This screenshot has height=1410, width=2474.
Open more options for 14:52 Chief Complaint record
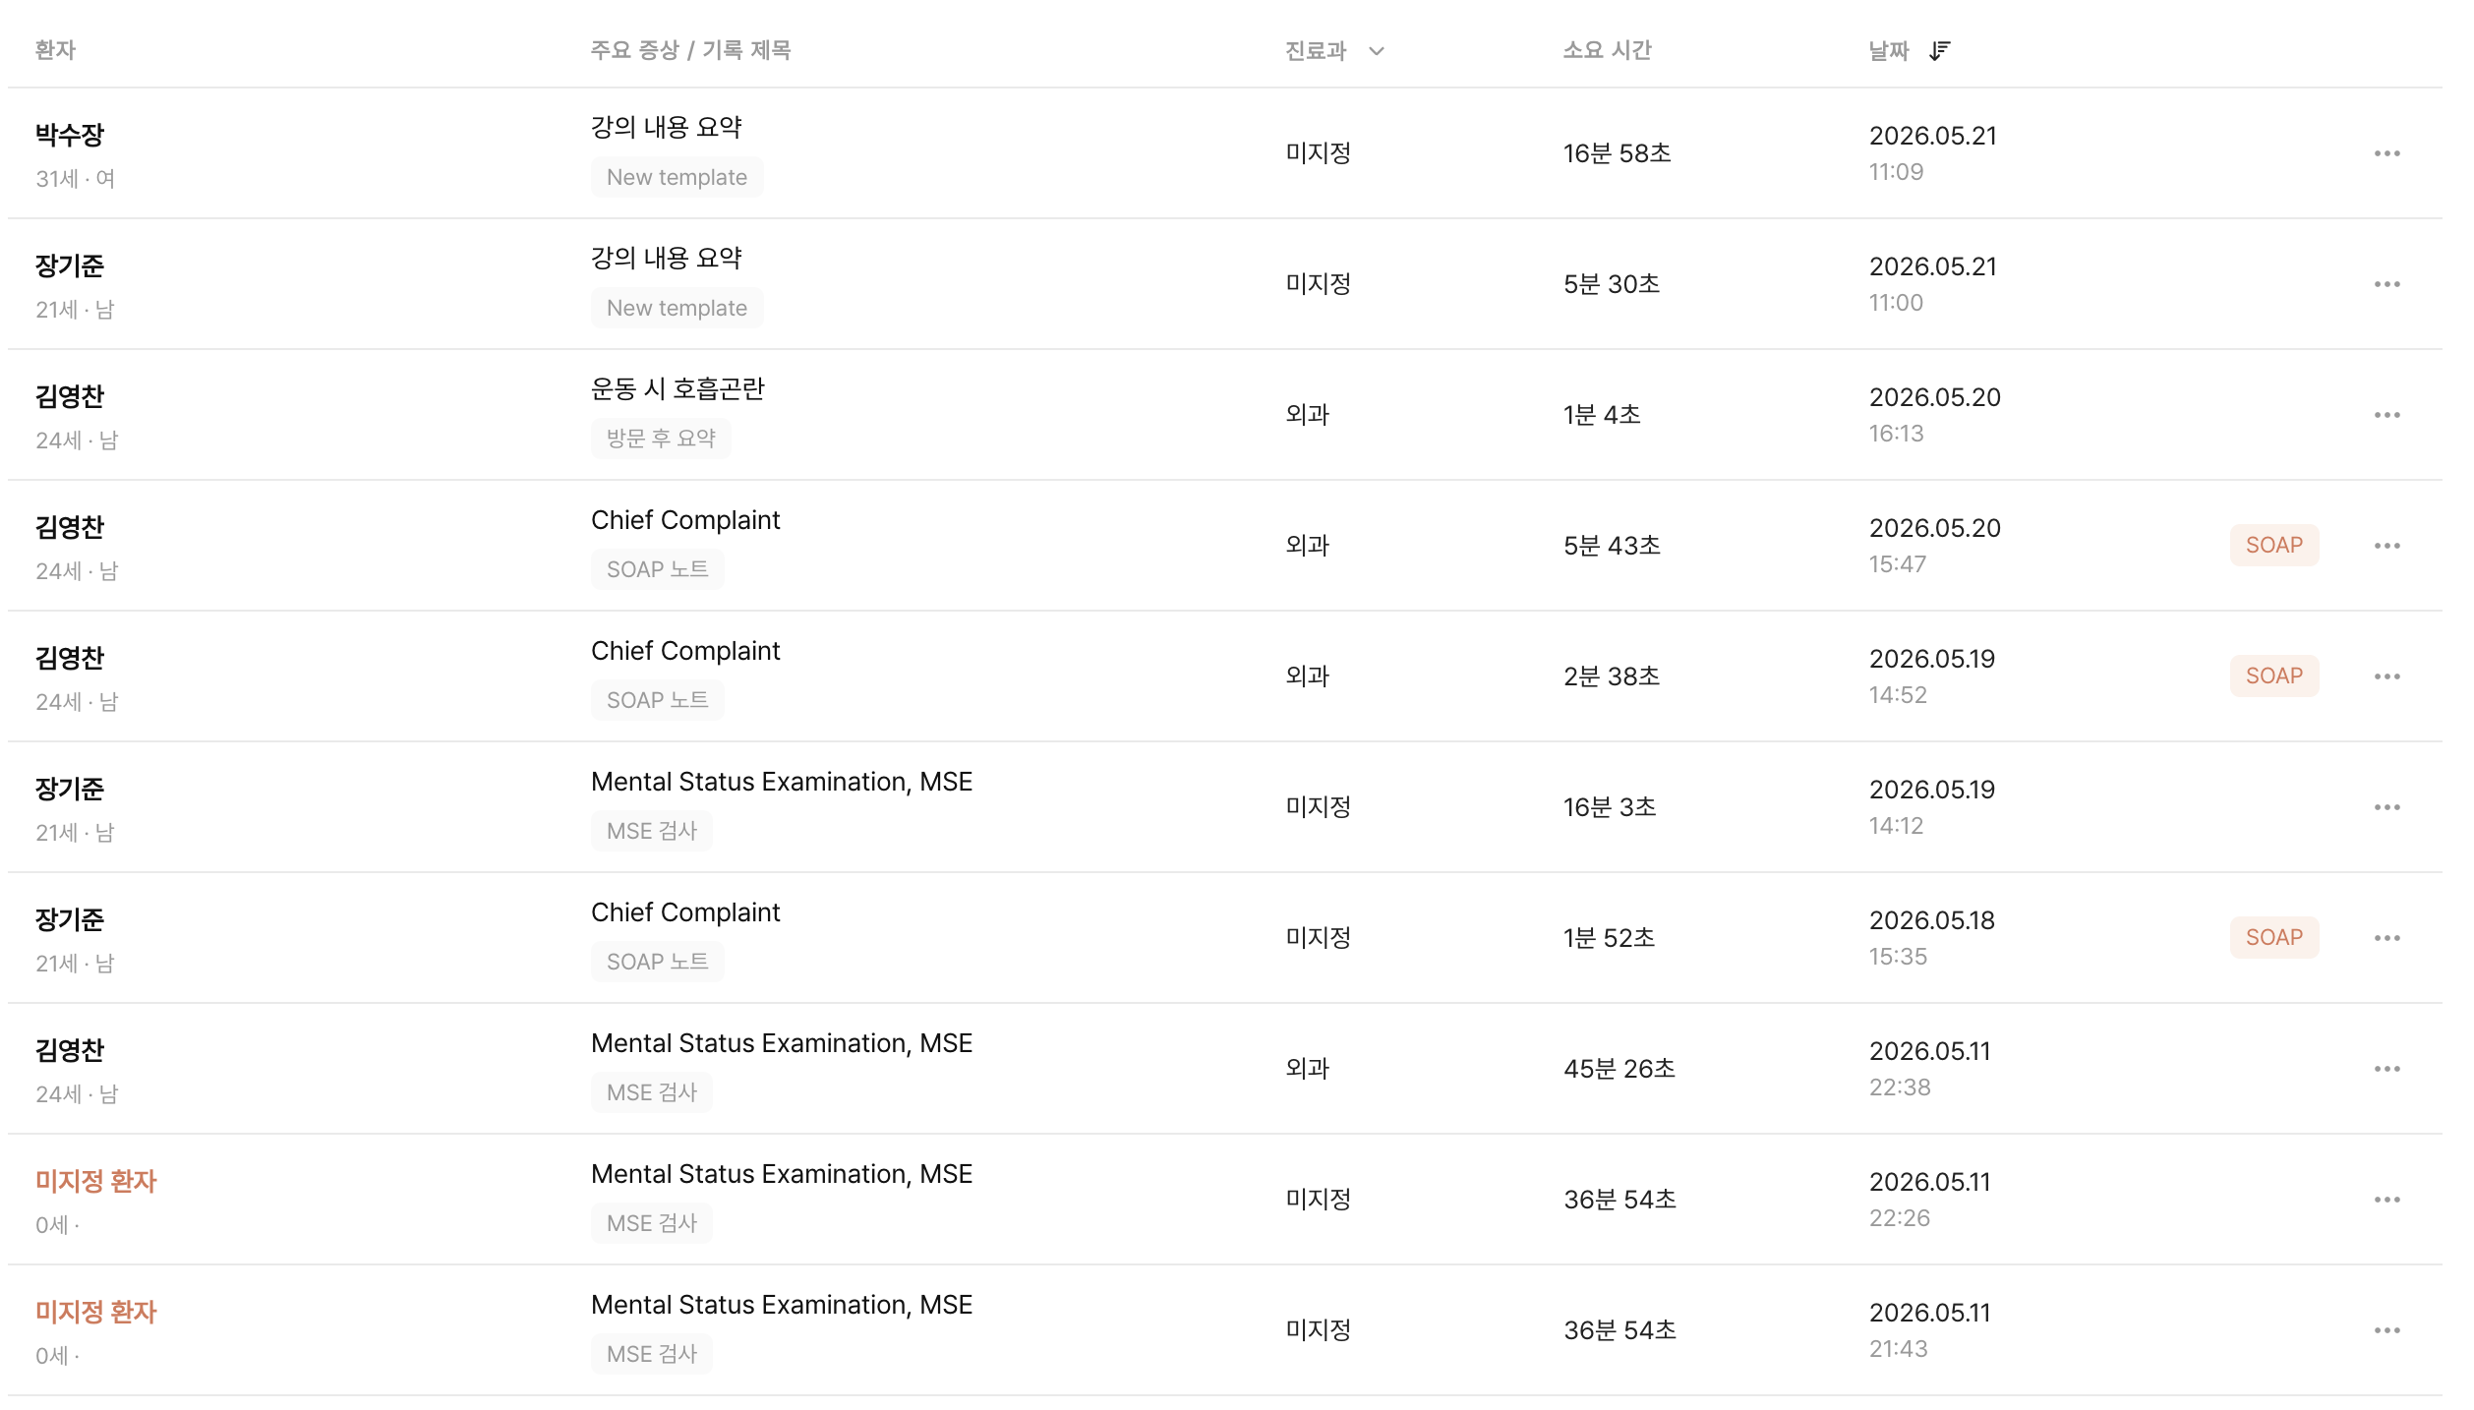pyautogui.click(x=2386, y=676)
